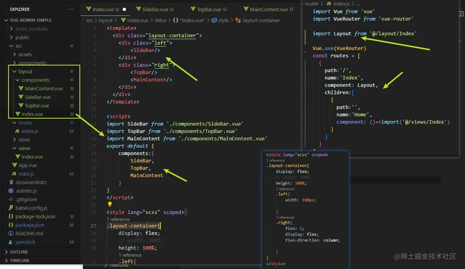
Task: Click the Vue.use(VueRouter) line
Action: click(x=339, y=48)
